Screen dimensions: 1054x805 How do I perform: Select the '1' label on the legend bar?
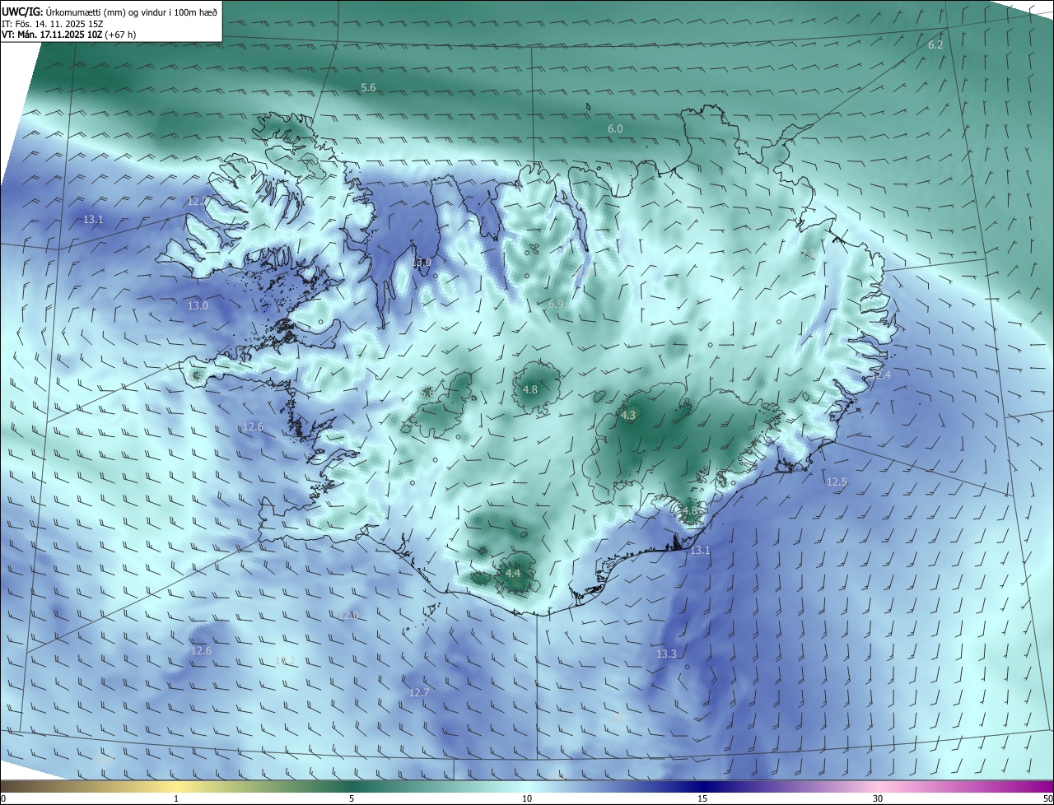pos(176,798)
